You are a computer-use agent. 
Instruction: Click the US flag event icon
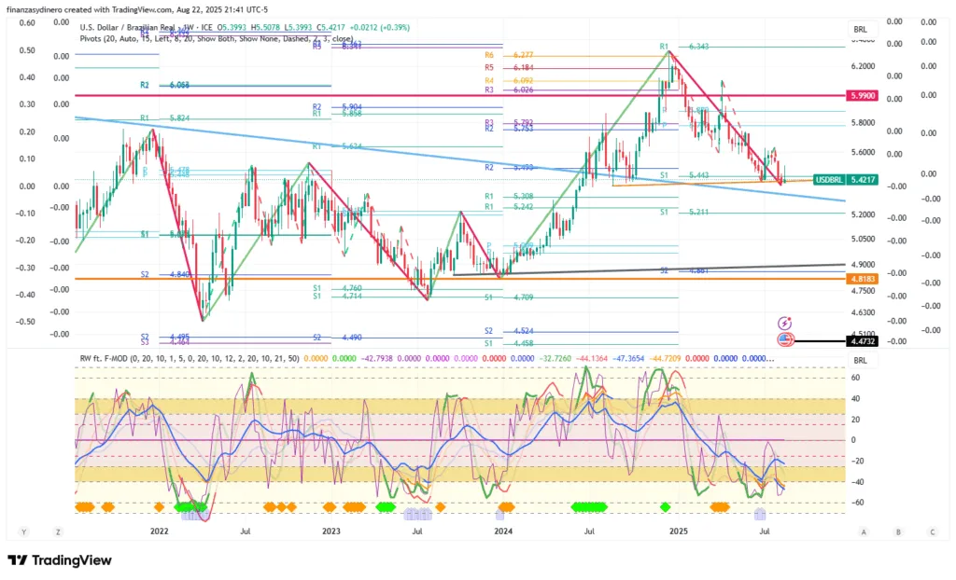click(785, 340)
